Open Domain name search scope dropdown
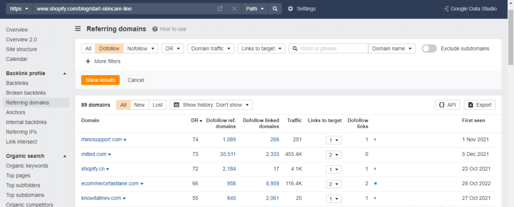This screenshot has height=207, width=514. tap(392, 49)
